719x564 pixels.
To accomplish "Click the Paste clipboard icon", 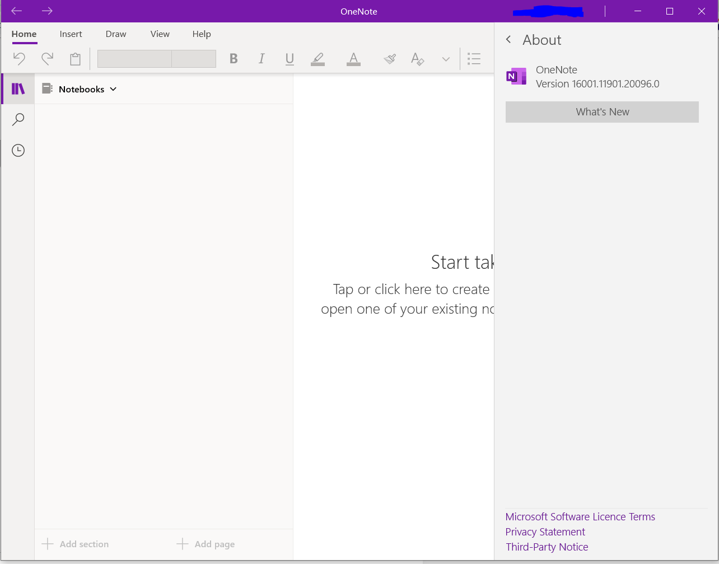I will coord(75,59).
